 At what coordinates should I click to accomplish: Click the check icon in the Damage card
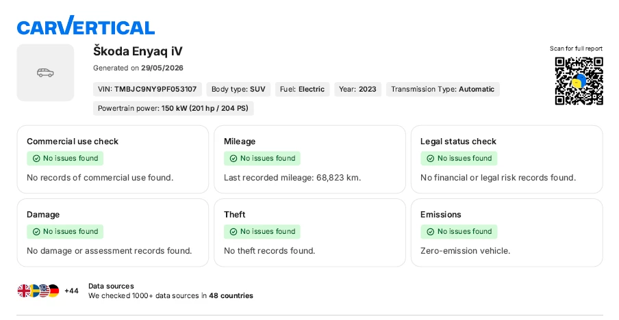[x=36, y=232]
